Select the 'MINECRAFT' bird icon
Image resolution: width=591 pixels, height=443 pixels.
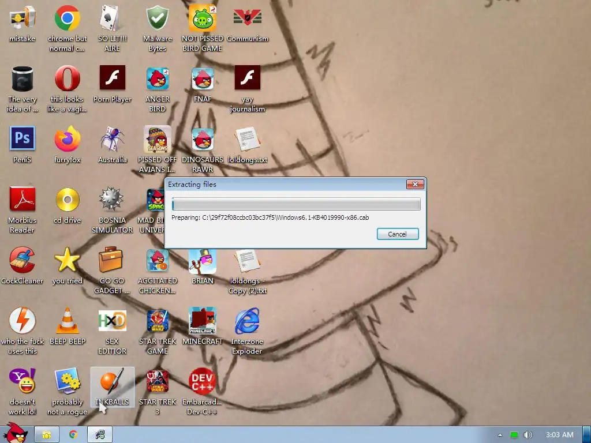[x=203, y=320]
